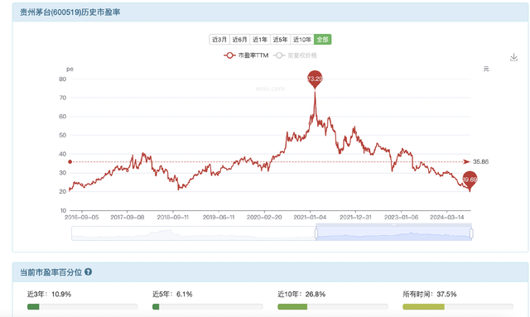Click the 2021-01-04 x-axis date label
Viewport: 530px width, 317px height.
310,218
